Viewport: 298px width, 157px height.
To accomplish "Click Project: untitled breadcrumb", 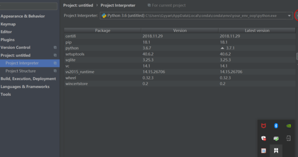I will [78, 5].
